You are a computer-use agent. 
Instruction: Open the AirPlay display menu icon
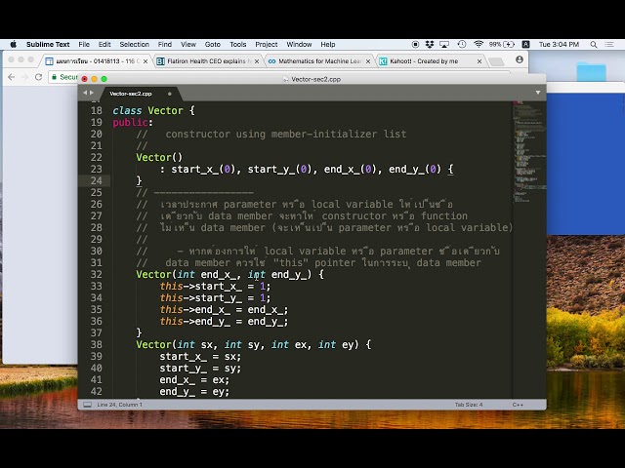pos(444,44)
